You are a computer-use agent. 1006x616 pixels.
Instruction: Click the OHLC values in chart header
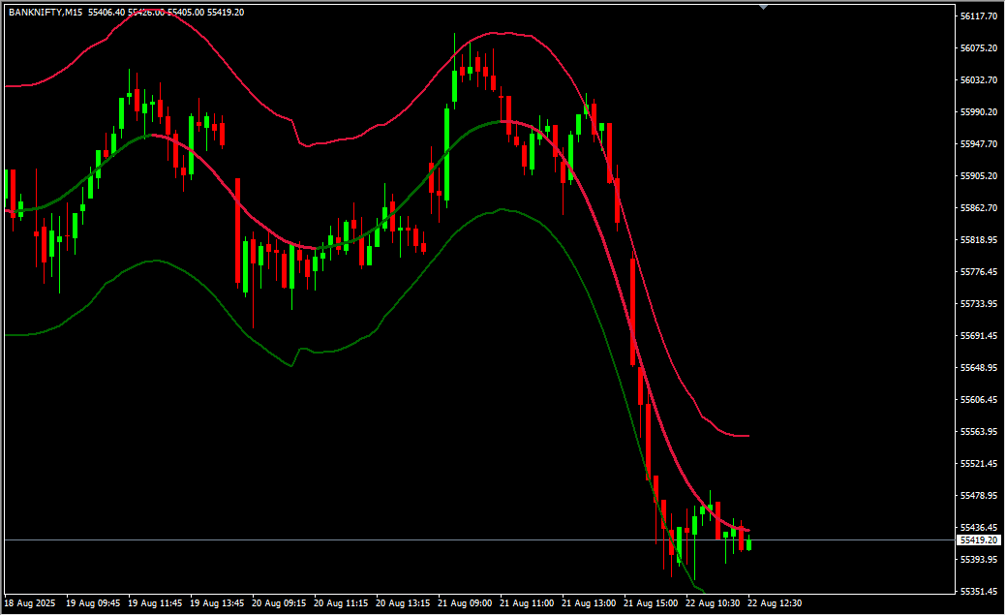click(x=166, y=13)
